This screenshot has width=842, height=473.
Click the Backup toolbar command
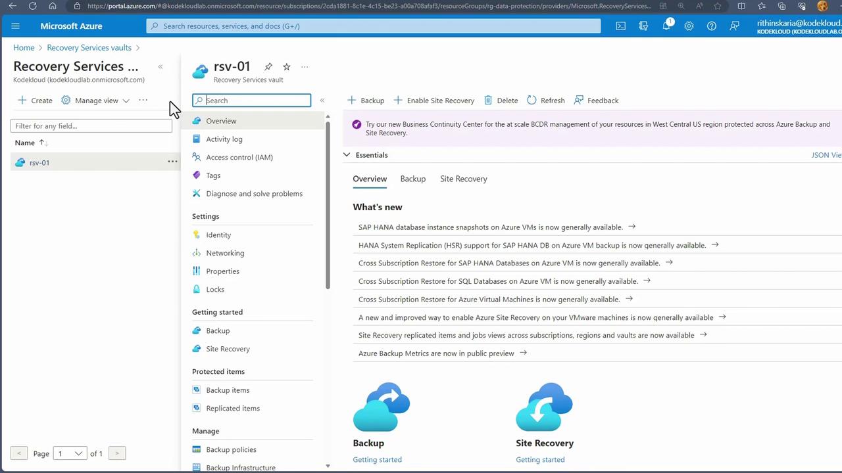coord(366,101)
